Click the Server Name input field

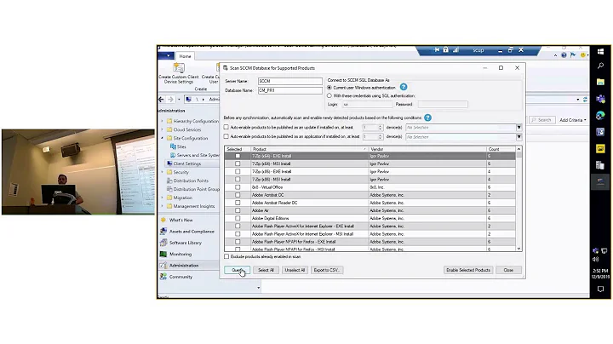tap(290, 81)
